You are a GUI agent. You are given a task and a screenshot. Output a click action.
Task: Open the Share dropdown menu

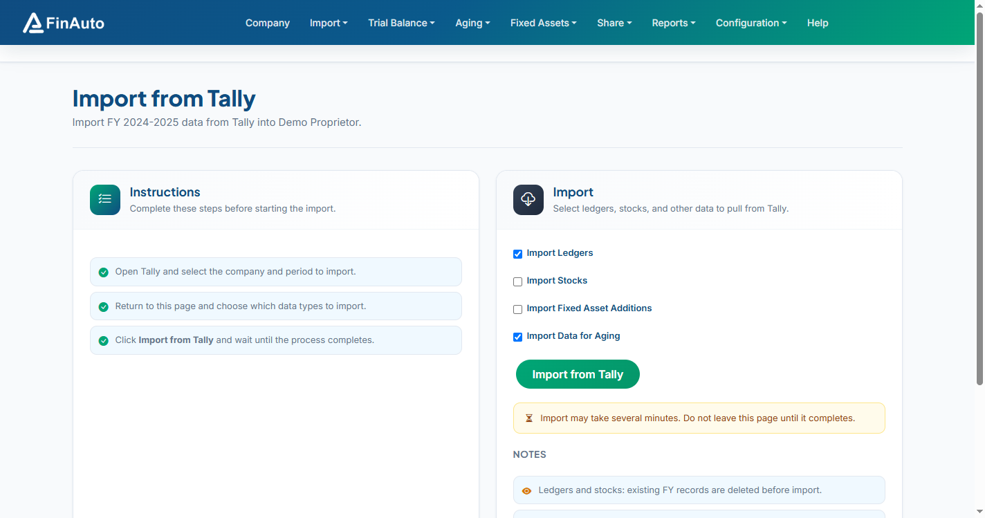click(614, 23)
